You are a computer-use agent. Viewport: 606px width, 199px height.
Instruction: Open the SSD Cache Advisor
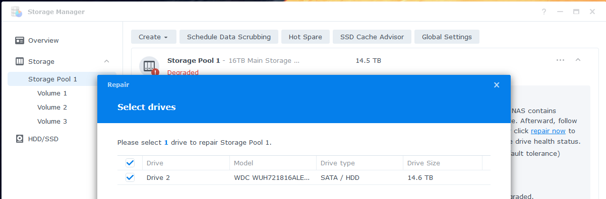(x=372, y=37)
